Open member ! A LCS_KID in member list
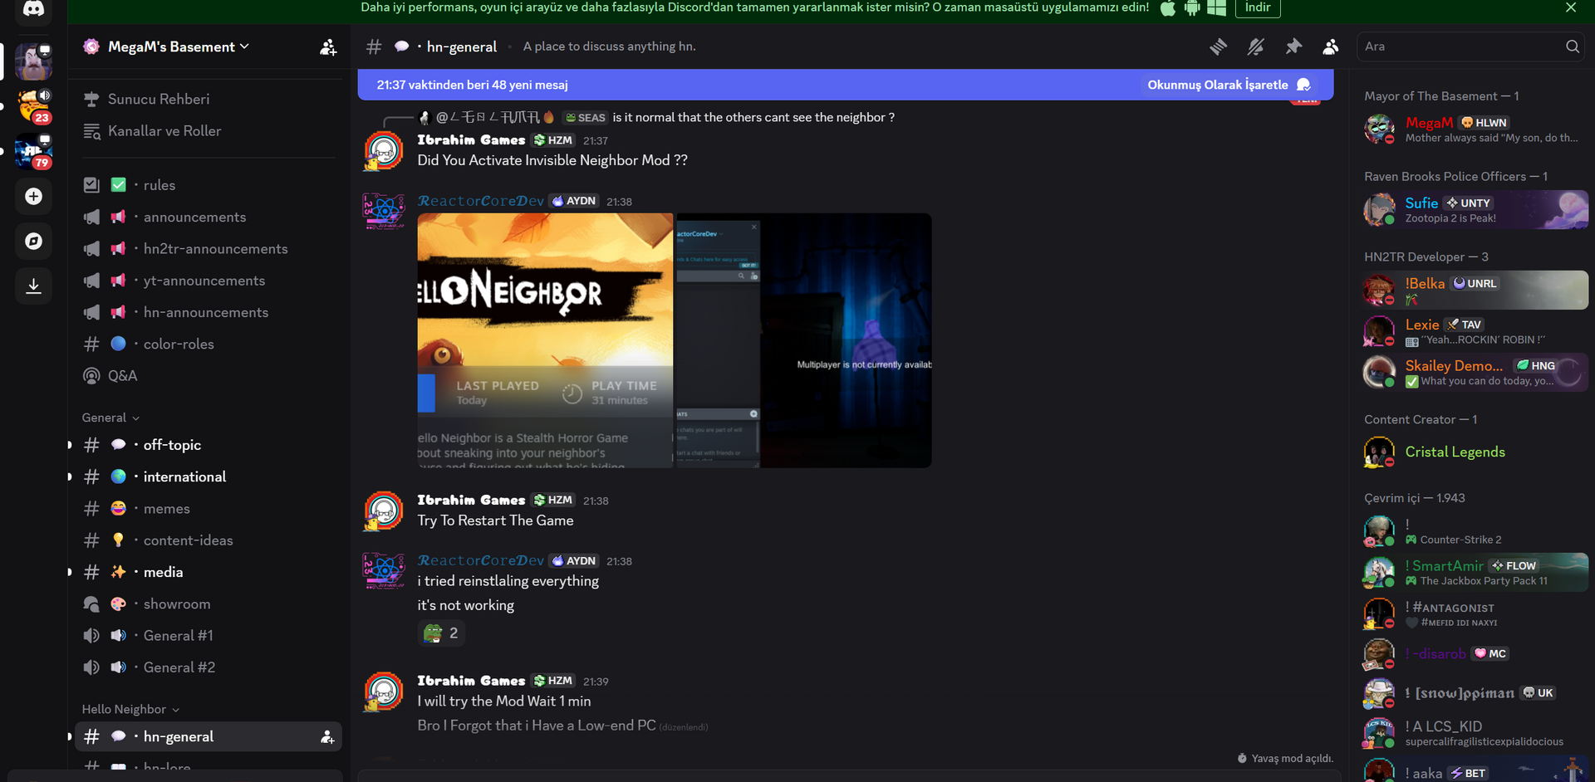 coord(1475,733)
